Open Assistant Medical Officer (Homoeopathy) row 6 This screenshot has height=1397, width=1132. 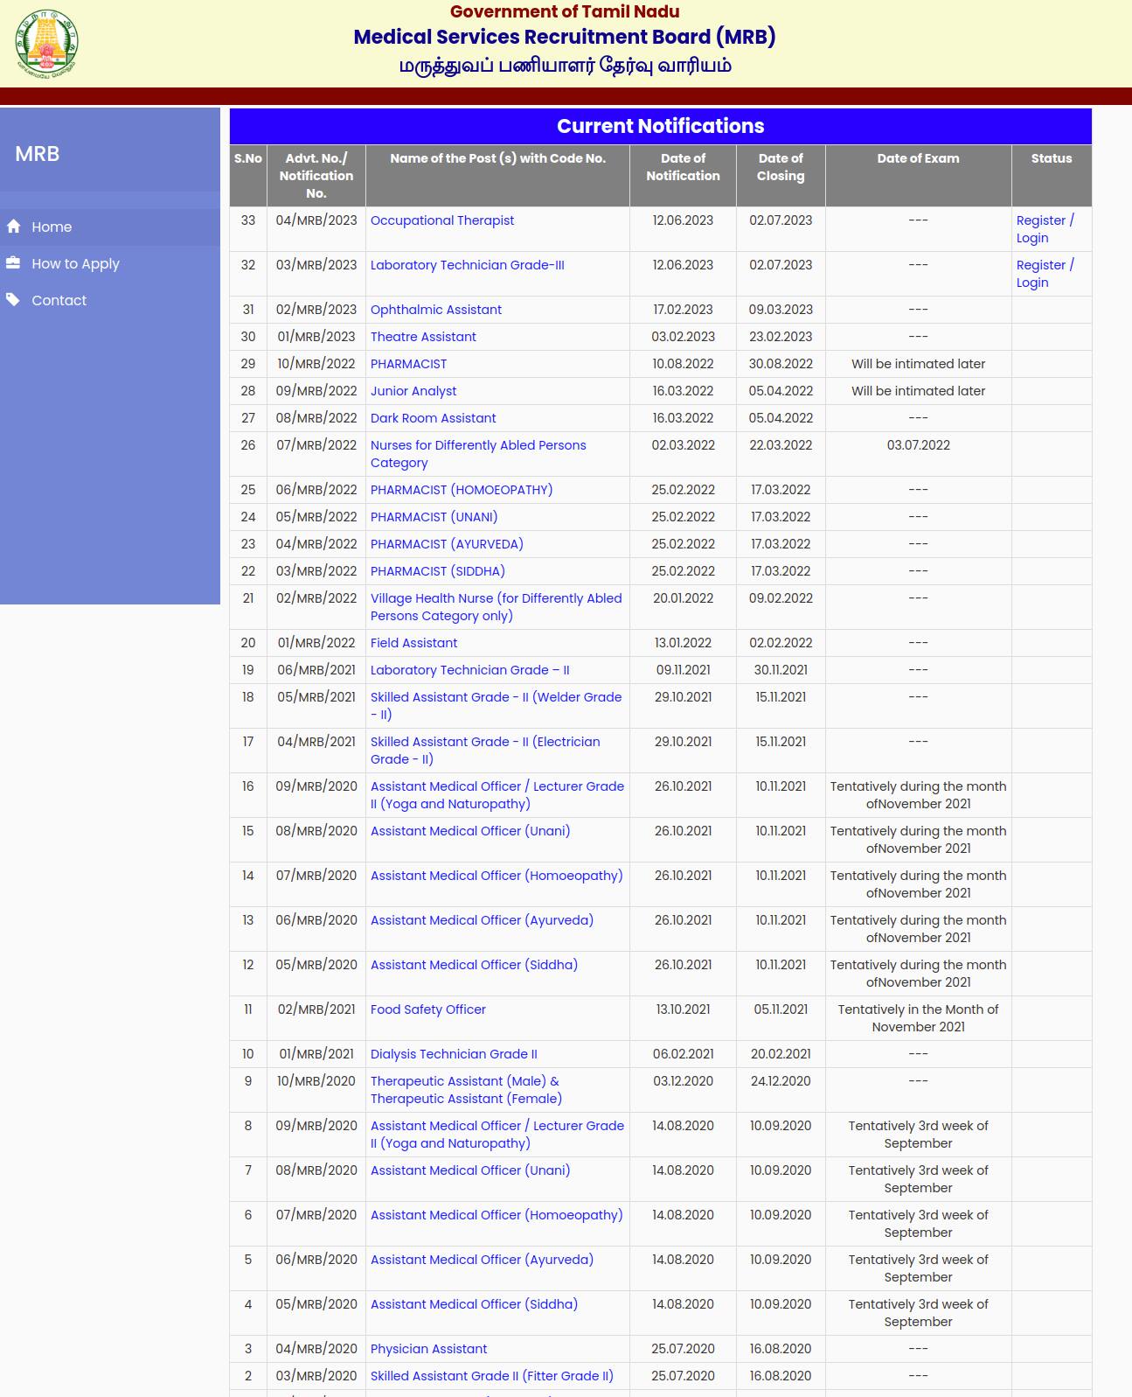pyautogui.click(x=497, y=1215)
